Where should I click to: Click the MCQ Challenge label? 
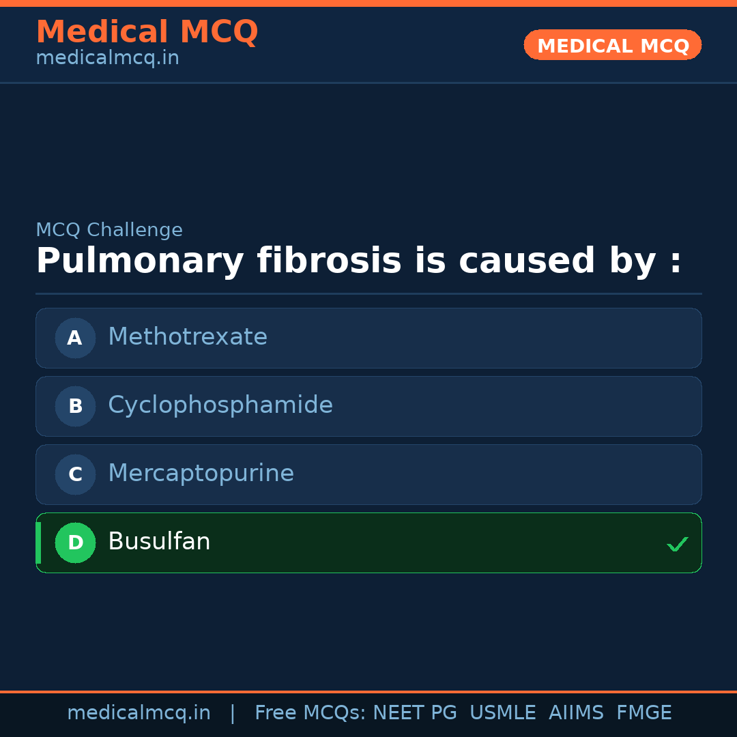pyautogui.click(x=109, y=230)
